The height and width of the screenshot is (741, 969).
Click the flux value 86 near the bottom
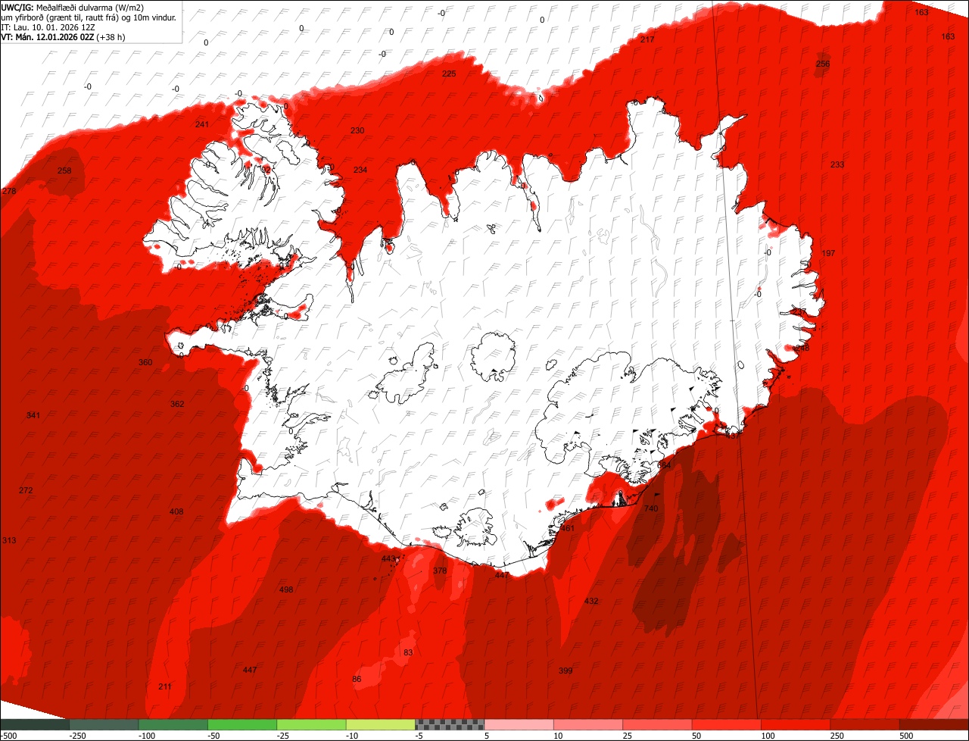pyautogui.click(x=357, y=679)
